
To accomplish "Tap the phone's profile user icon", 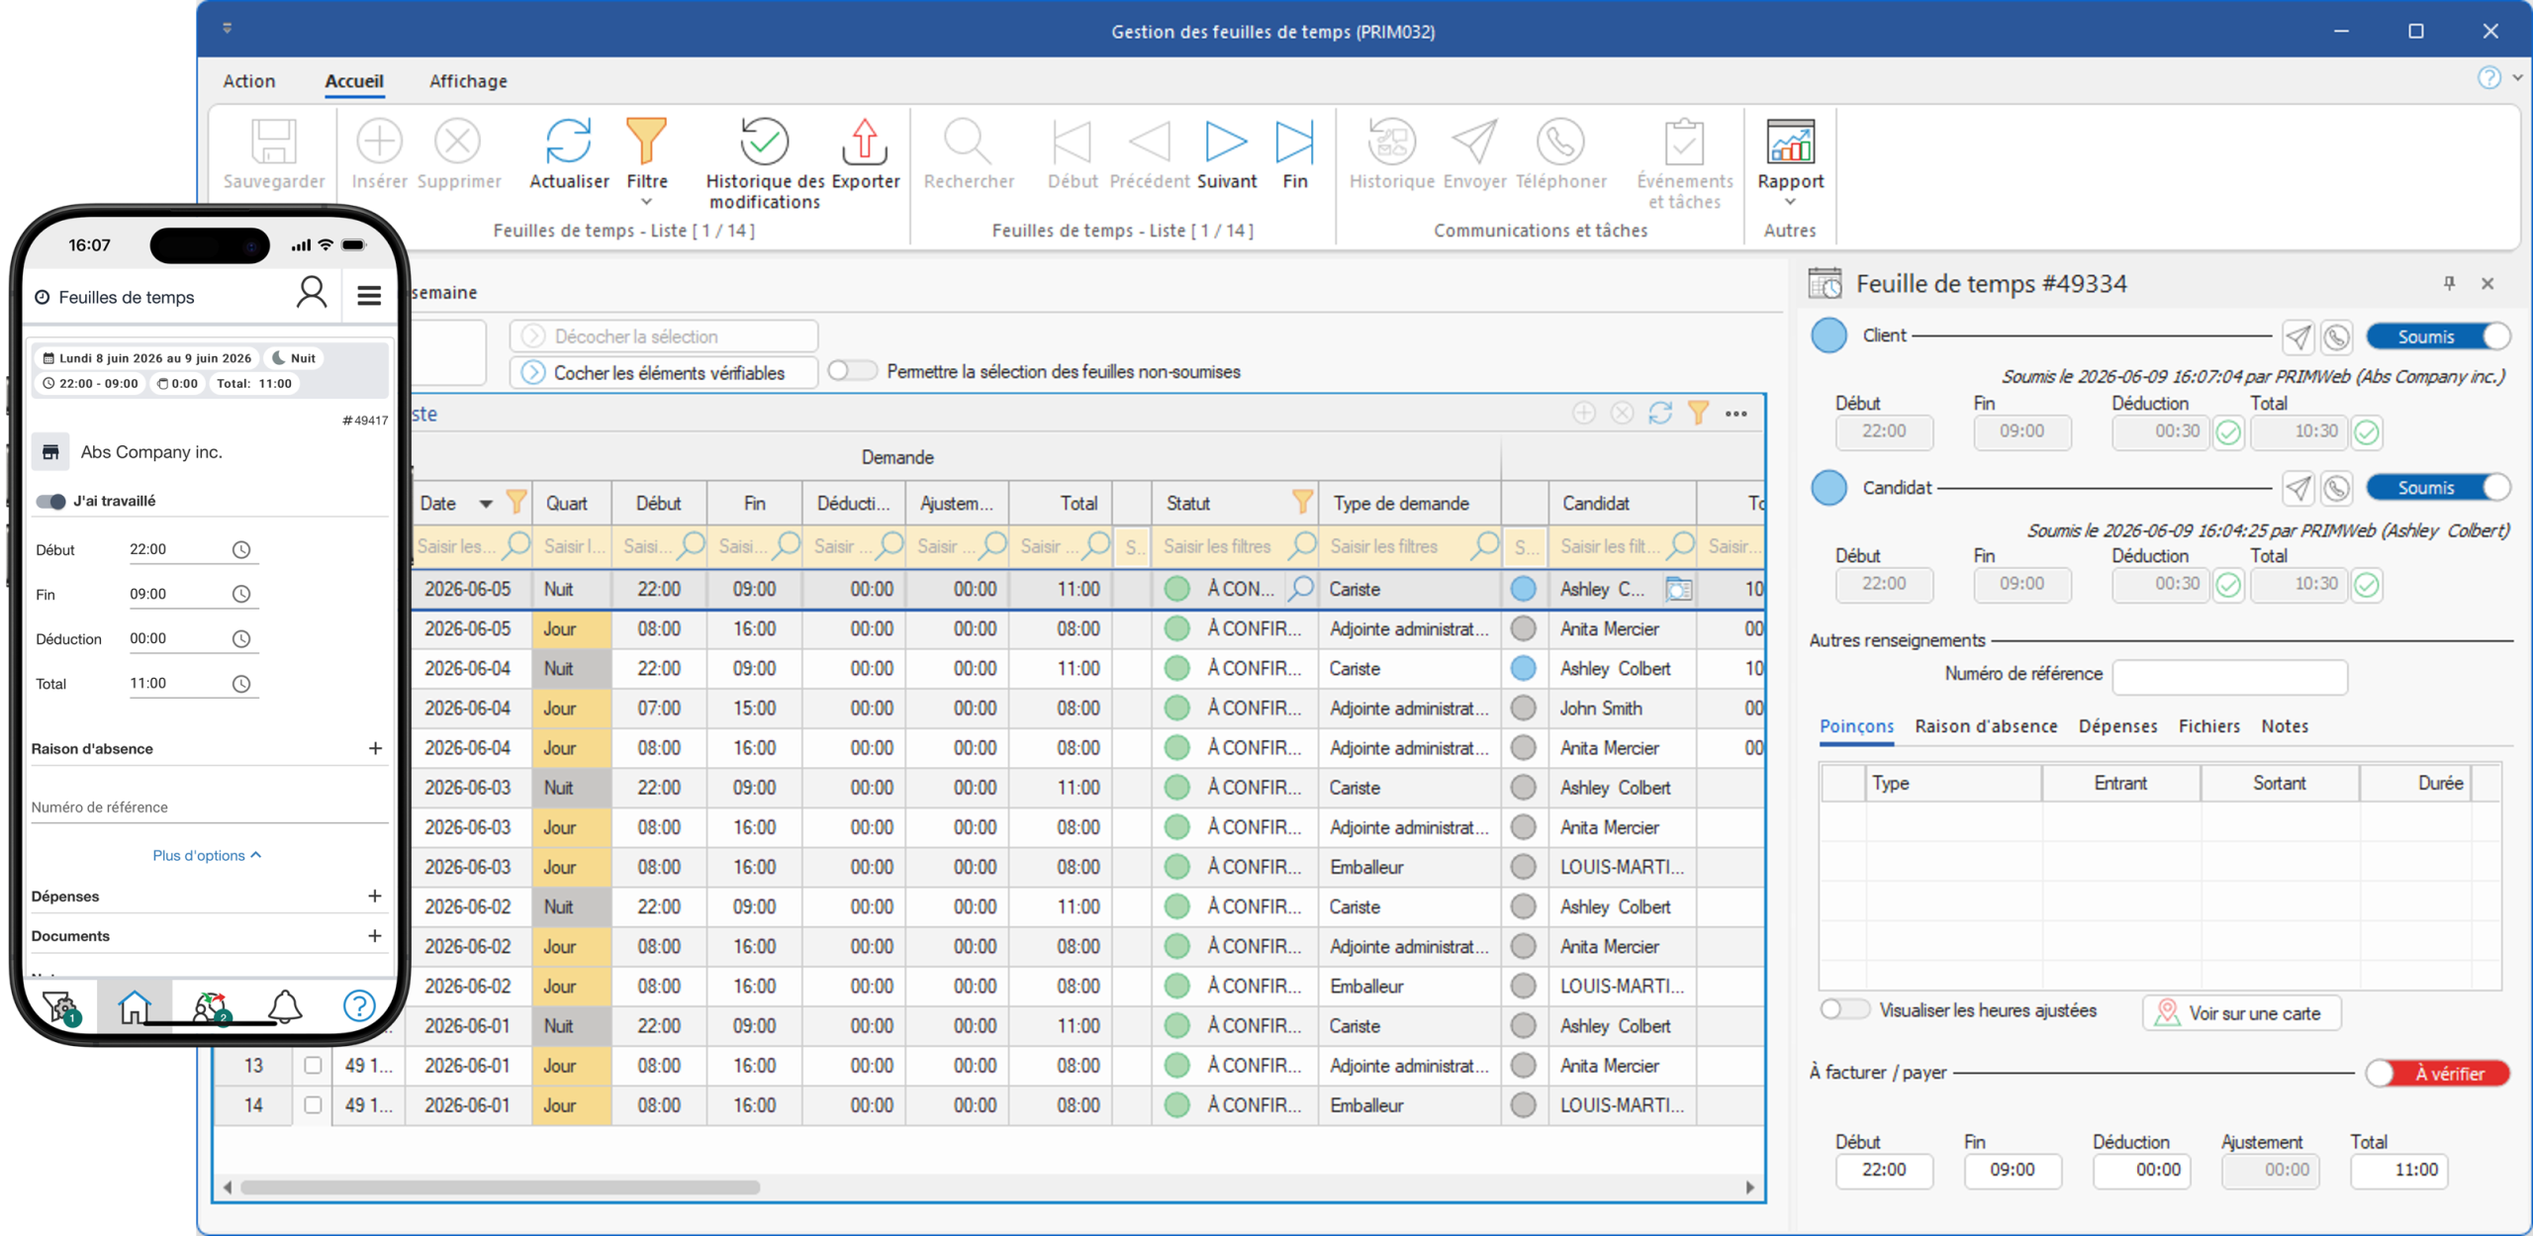I will pos(312,293).
